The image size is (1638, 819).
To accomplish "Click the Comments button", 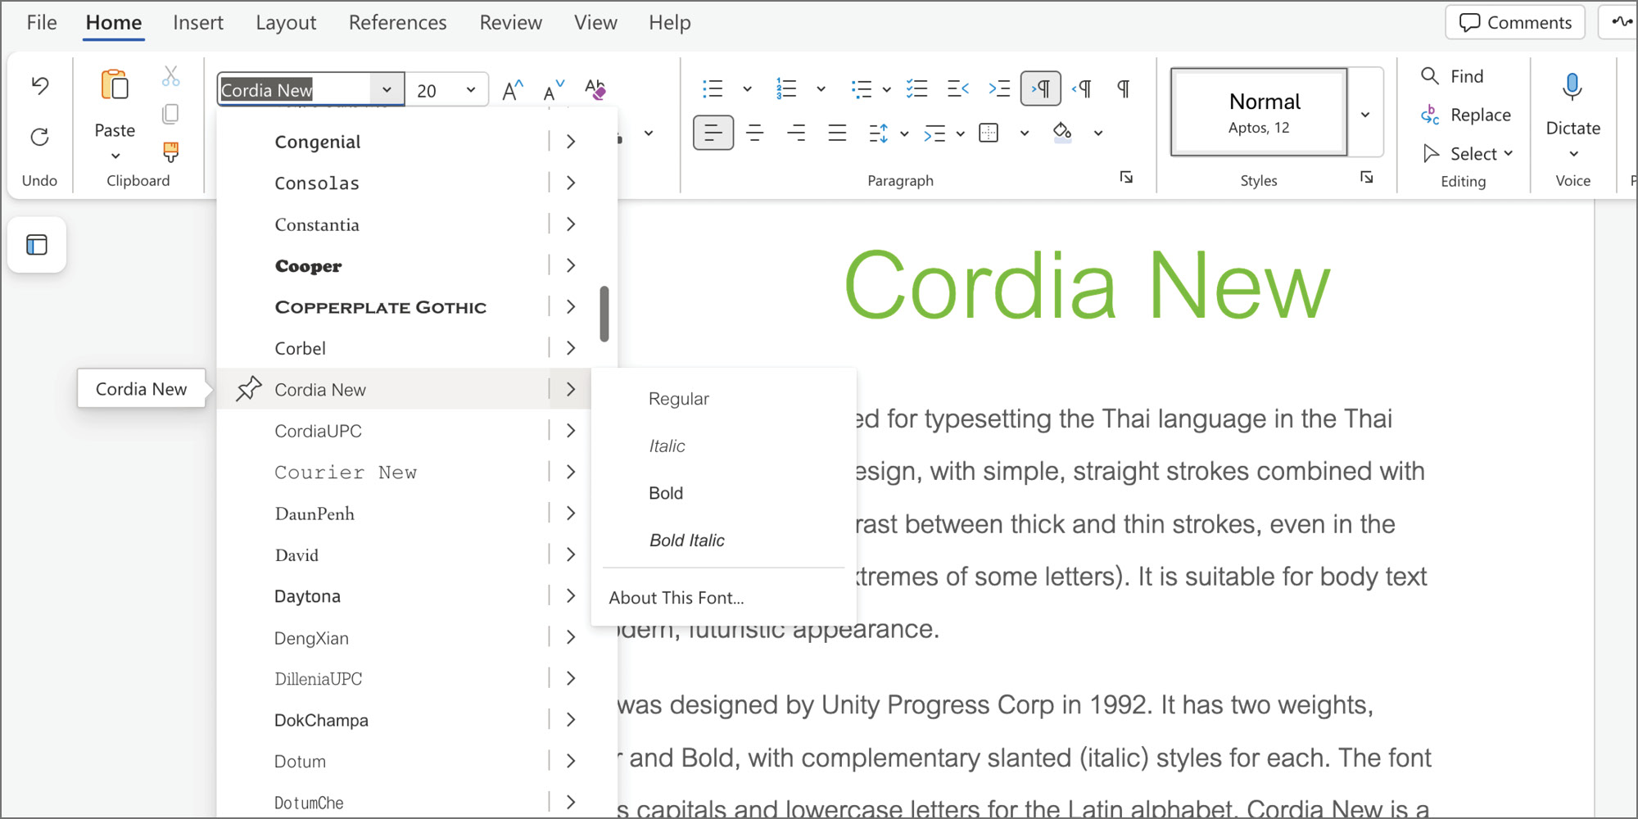I will (x=1515, y=22).
